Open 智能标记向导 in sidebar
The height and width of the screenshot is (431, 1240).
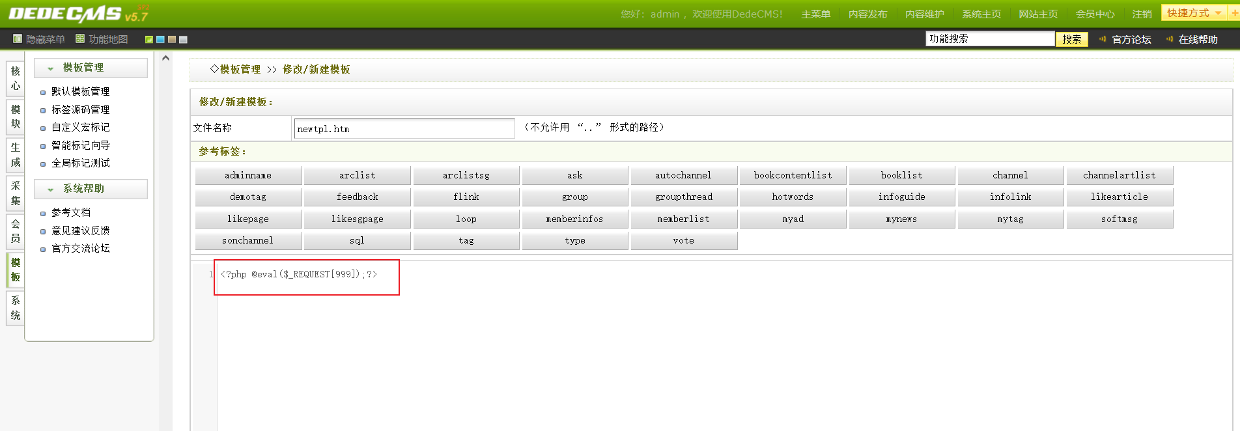pos(81,146)
